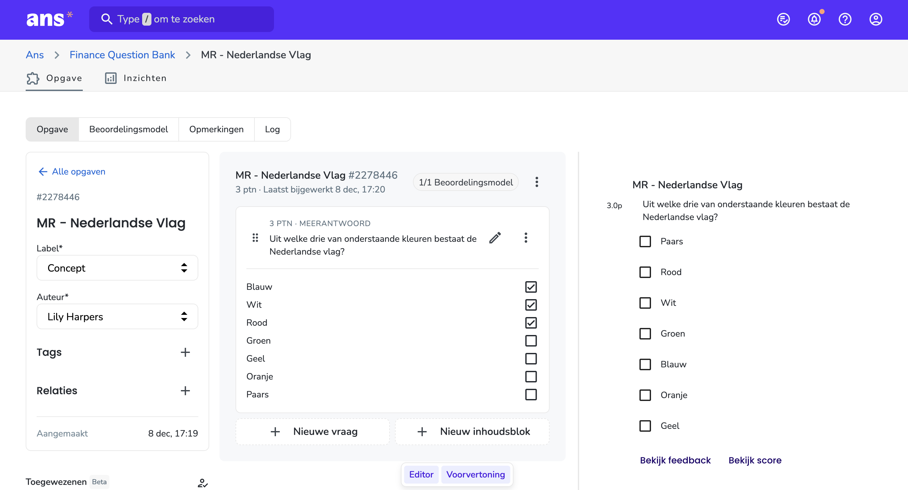This screenshot has height=490, width=908.
Task: Open the three-dot menu beside Beoordelingsmodel badge
Action: coord(536,182)
